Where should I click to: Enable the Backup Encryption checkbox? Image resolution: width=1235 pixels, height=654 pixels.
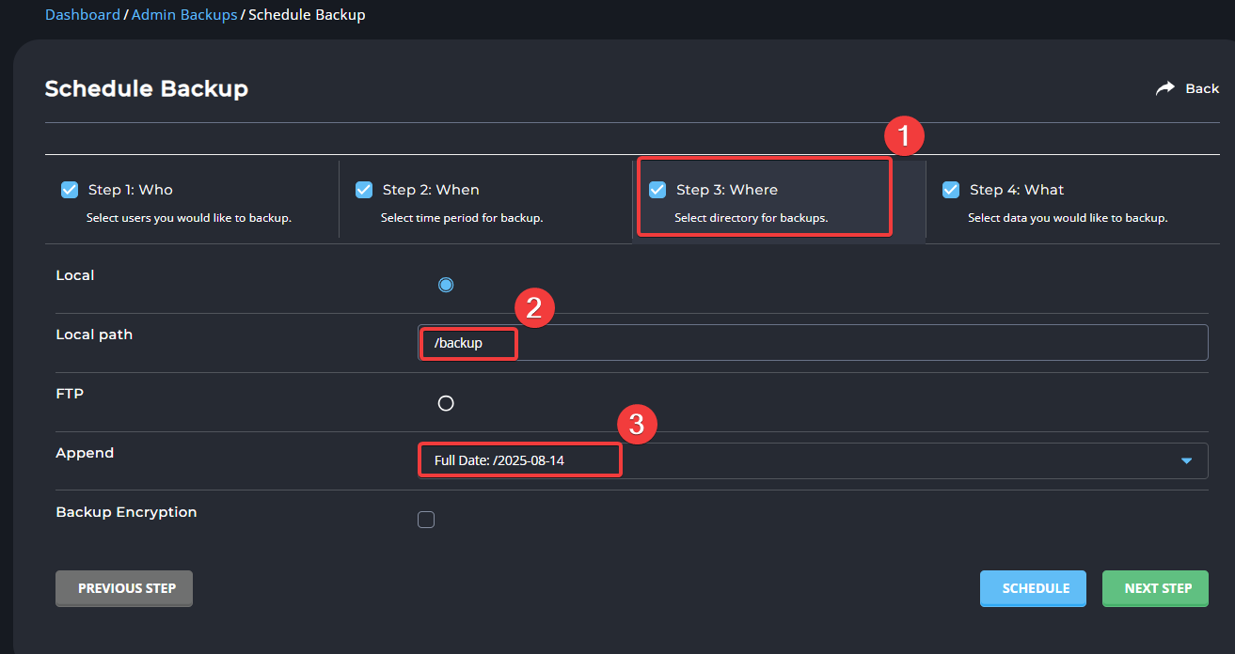(426, 520)
